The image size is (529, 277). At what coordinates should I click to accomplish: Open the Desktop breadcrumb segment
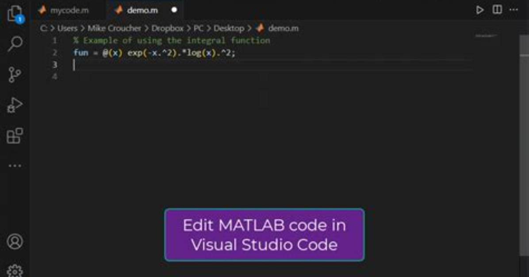pos(229,28)
